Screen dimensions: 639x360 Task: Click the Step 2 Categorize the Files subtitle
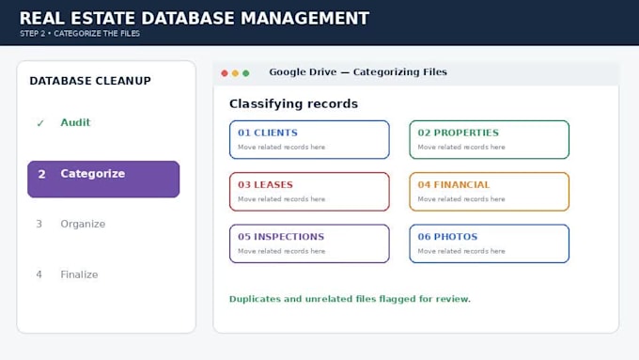click(x=80, y=34)
